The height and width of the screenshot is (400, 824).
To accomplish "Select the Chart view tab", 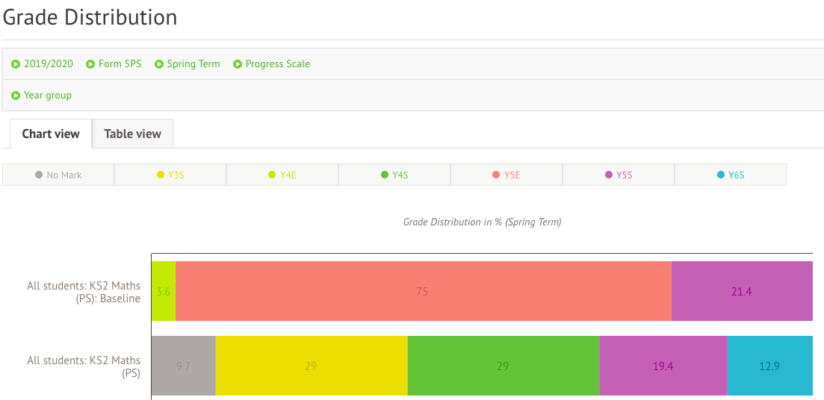I will 51,134.
